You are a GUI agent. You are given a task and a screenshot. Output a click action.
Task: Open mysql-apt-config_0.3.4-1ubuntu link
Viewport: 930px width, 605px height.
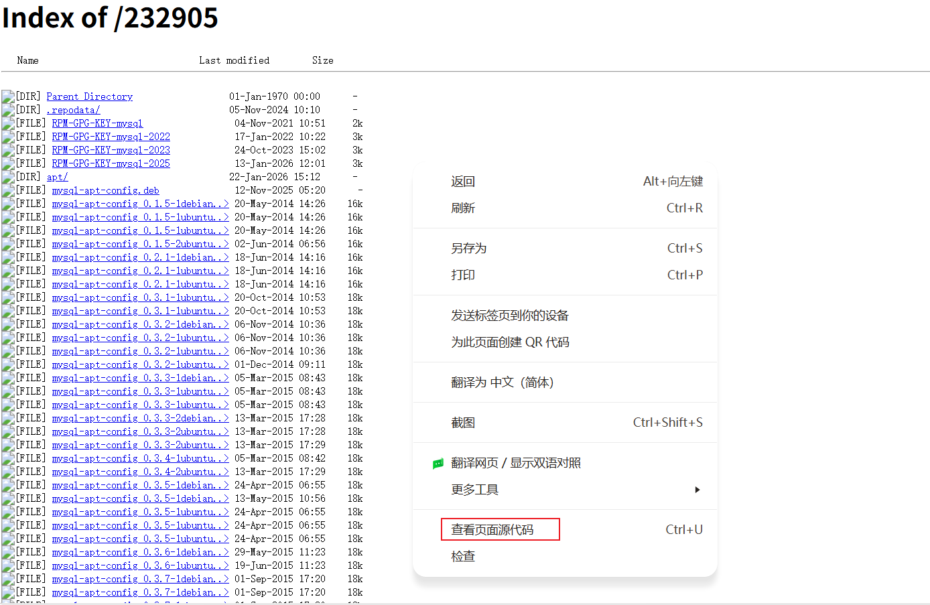[x=140, y=458]
